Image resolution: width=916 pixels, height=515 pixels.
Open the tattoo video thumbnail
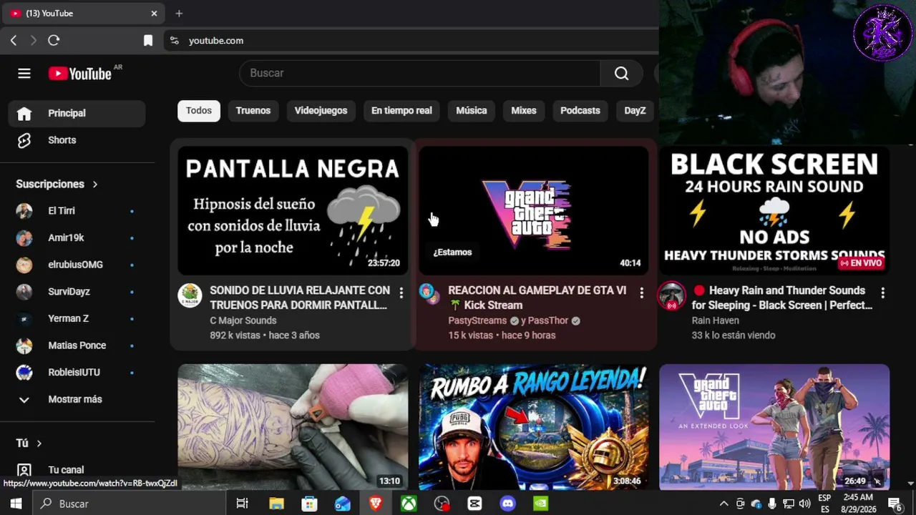point(293,427)
